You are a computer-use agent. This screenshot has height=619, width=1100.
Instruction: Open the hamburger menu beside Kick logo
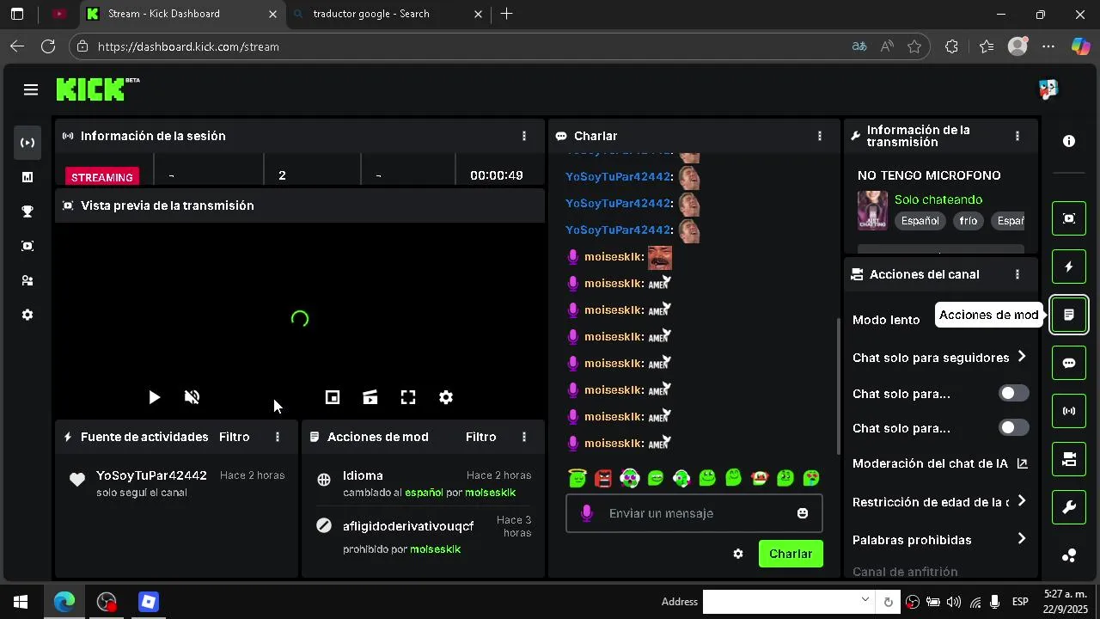(31, 89)
